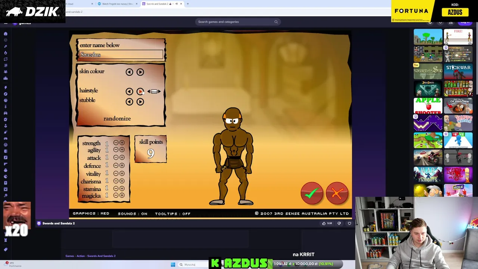Open the Happy Wheels game thumbnail
Screen dimensions: 478x269
458,123
